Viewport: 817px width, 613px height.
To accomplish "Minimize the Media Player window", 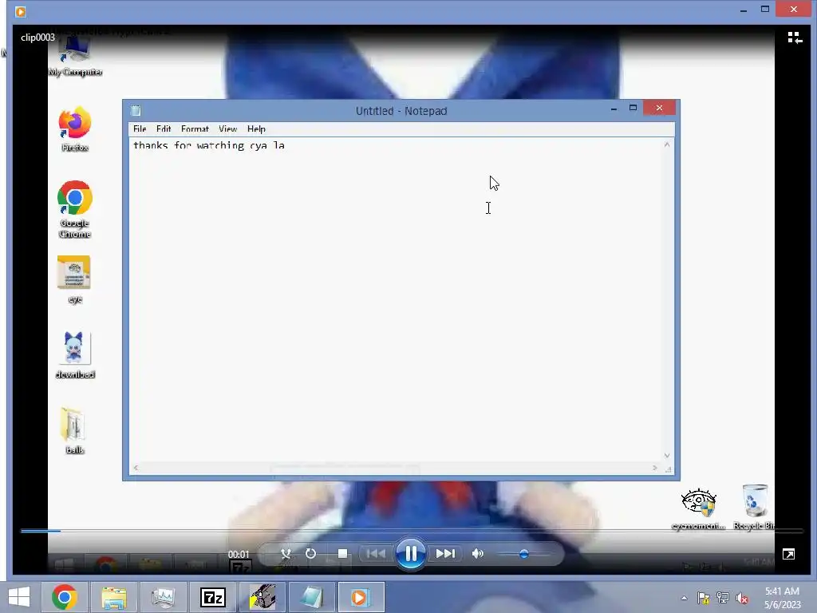I will 744,10.
